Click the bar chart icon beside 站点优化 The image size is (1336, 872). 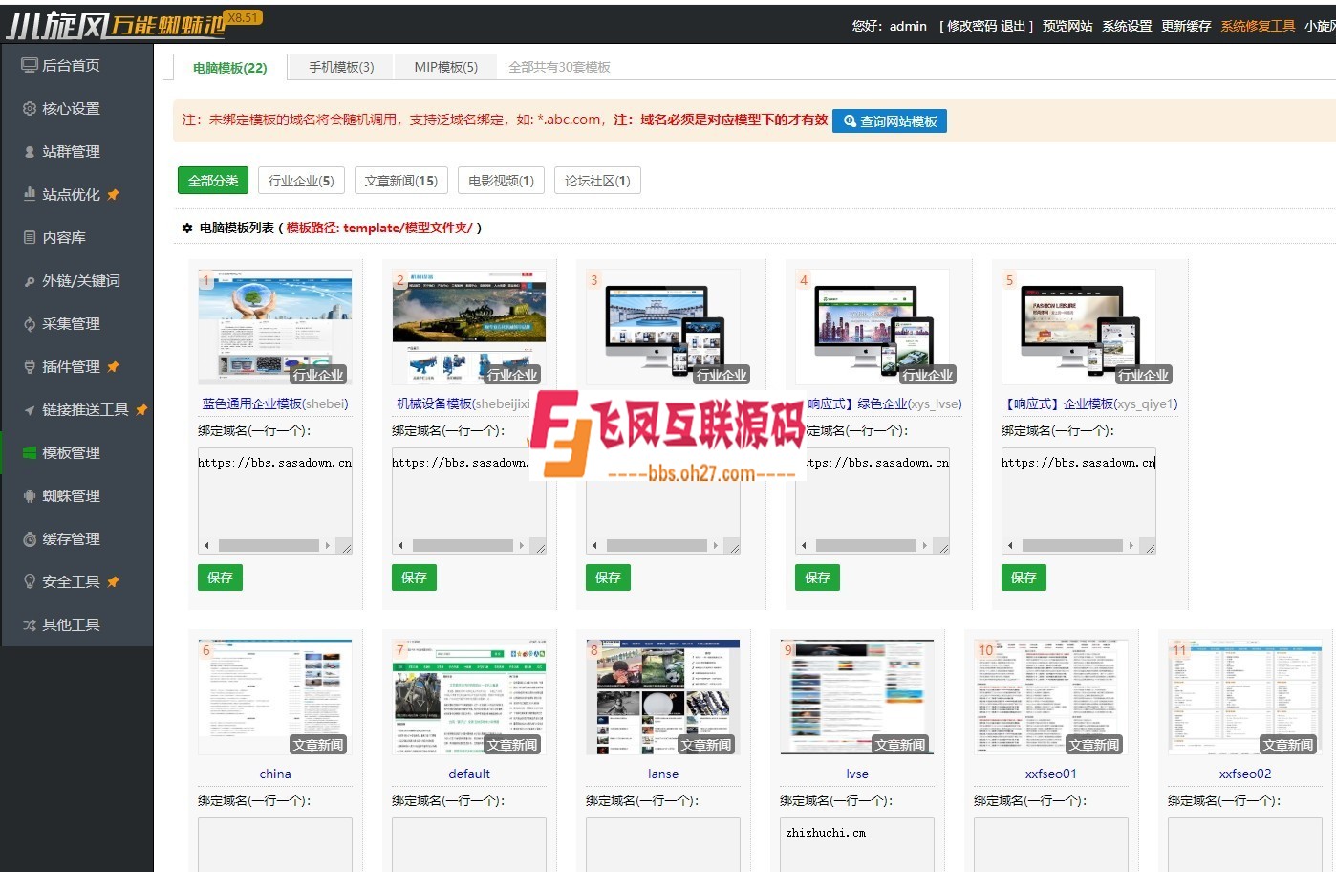click(x=30, y=194)
